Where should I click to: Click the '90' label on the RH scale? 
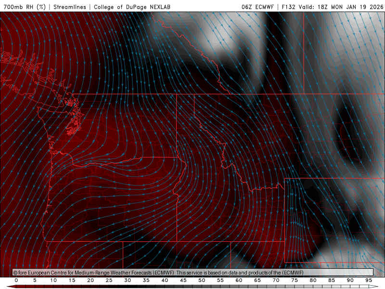pyautogui.click(x=350, y=280)
